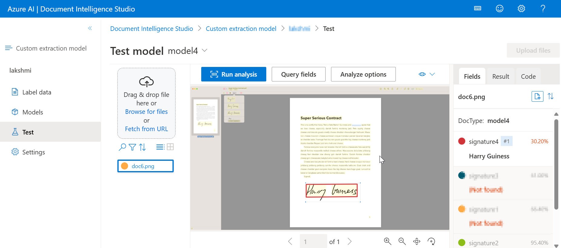This screenshot has height=248, width=561.
Task: Search files with magnifier icon
Action: tap(122, 147)
